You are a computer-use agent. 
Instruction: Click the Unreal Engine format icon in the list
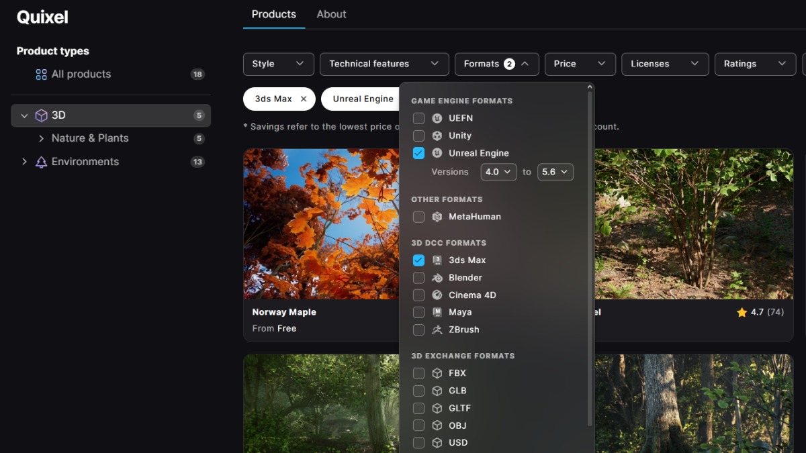[x=437, y=153]
